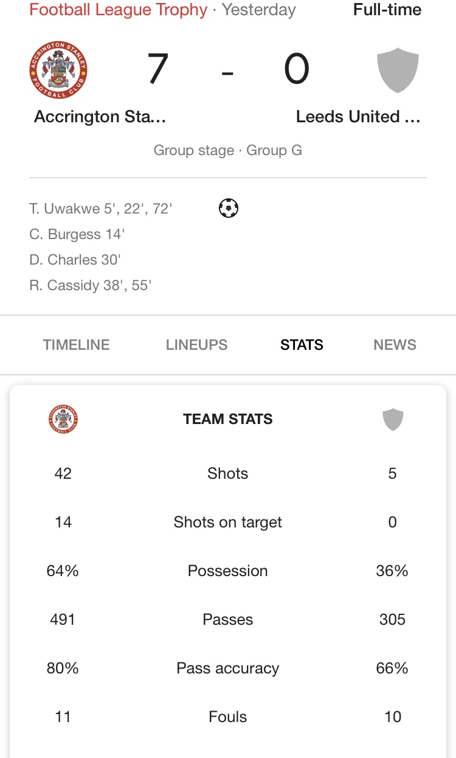Open the Timeline tab
This screenshot has width=456, height=758.
tap(77, 345)
